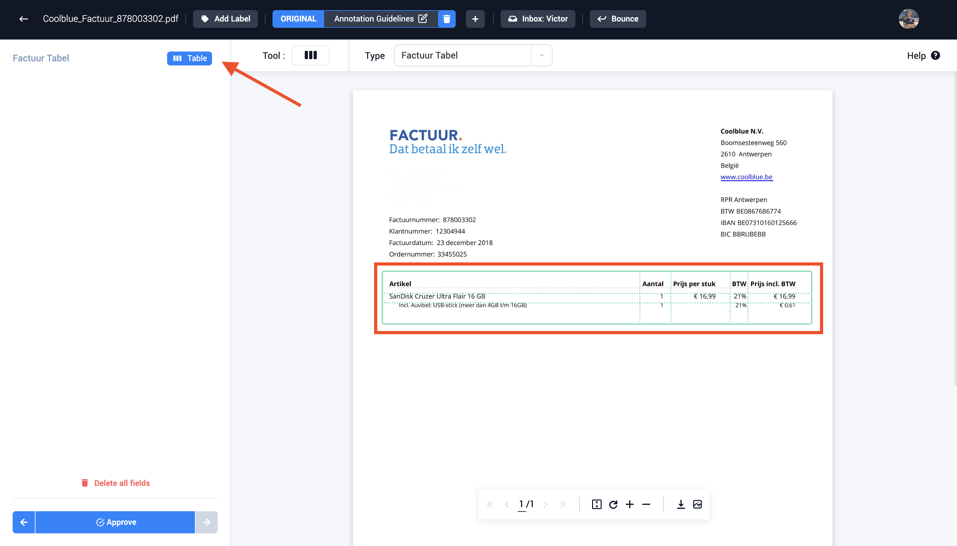The height and width of the screenshot is (546, 957).
Task: Click the Prijs per stuk column header
Action: pos(694,284)
